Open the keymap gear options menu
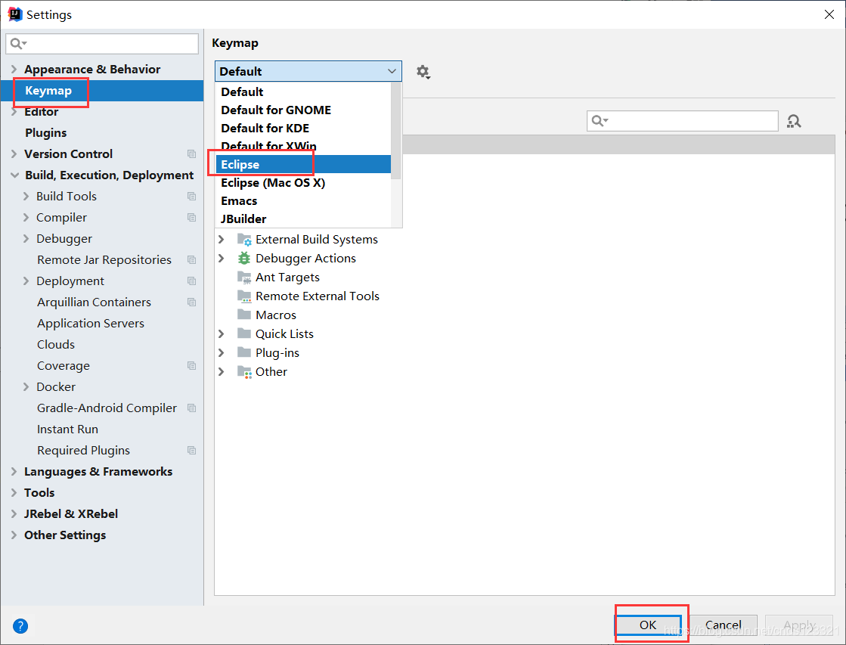Screen dimensions: 846x645 coord(423,72)
